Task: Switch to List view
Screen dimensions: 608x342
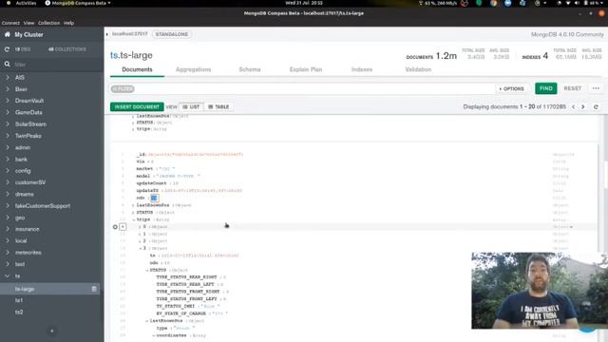Action: tap(191, 106)
